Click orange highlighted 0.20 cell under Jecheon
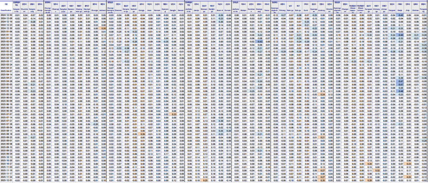428x183 pixels. pyautogui.click(x=103, y=28)
